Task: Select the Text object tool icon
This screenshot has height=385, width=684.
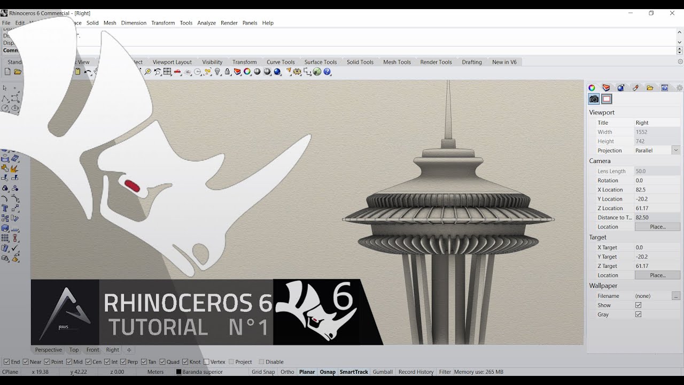Action: pos(5,208)
